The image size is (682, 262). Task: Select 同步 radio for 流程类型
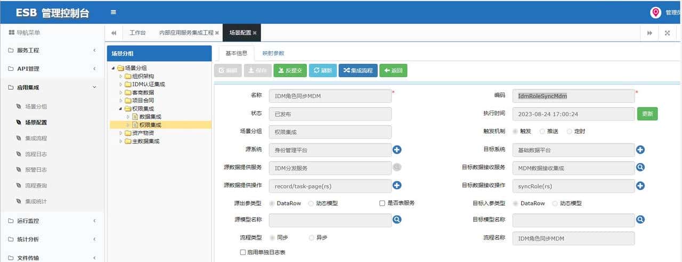coord(272,238)
